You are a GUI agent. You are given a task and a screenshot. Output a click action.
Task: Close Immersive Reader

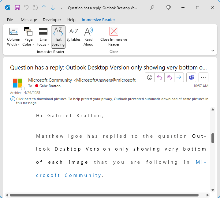tap(114, 37)
